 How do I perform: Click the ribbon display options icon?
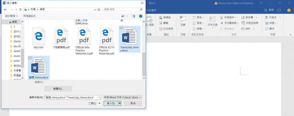261,3
